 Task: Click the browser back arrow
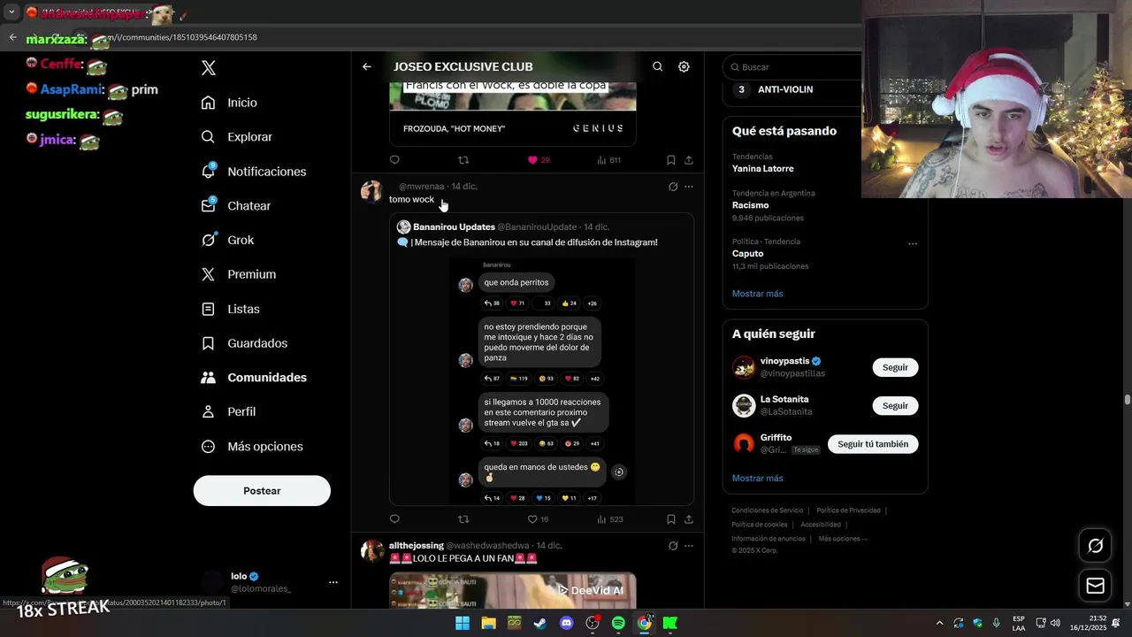click(12, 37)
